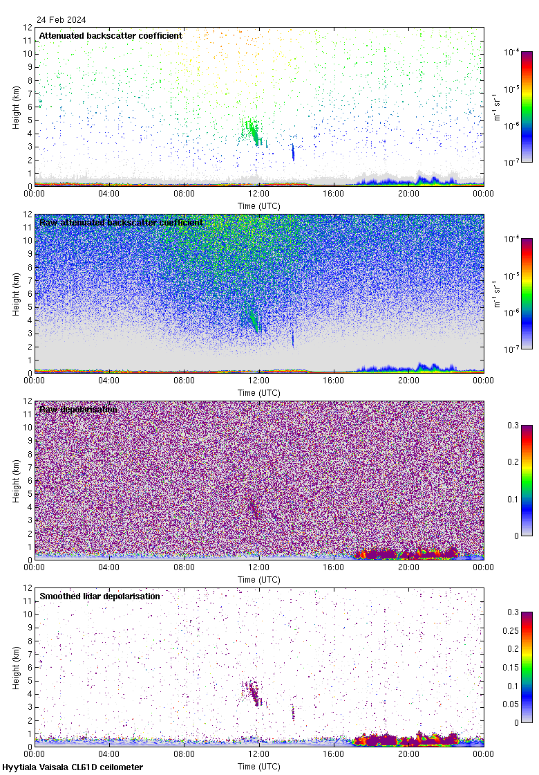Click the Smoothed lidar depolarisation panel's colorbar
539x775 pixels.
[527, 667]
